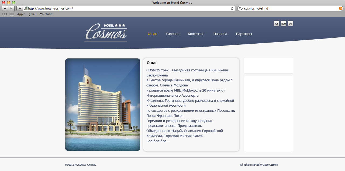Open the Новости menu item
The height and width of the screenshot is (171, 345).
(x=220, y=34)
